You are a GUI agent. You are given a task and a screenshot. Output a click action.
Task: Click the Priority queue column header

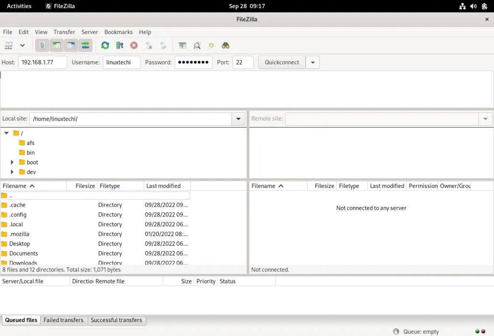(206, 281)
